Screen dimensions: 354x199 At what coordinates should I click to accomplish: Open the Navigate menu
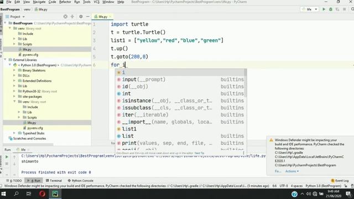coord(39,2)
